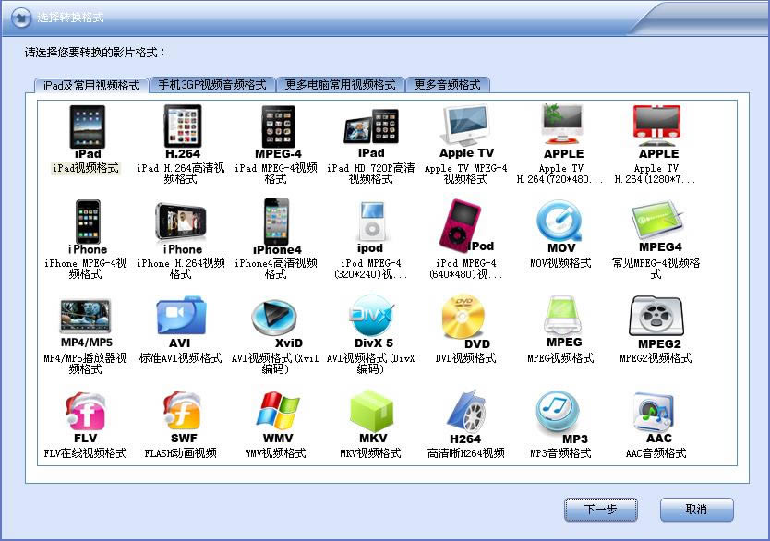Select the MPEG video format icon
The height and width of the screenshot is (541, 770).
coord(563,321)
